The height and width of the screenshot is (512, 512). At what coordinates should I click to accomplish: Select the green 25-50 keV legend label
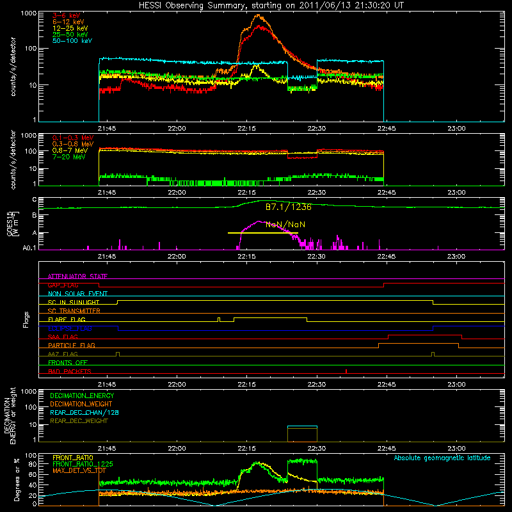70,35
